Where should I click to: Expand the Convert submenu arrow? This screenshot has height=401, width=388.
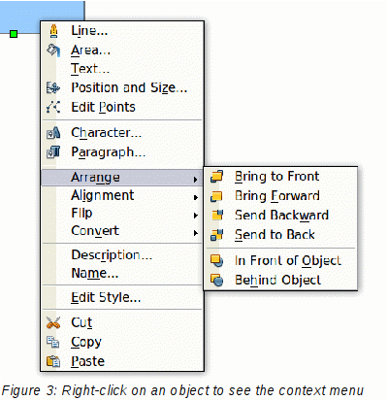tap(195, 233)
